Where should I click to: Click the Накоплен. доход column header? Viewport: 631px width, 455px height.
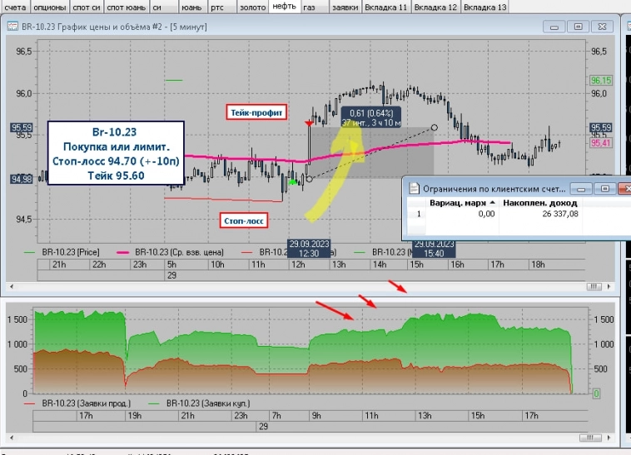click(x=540, y=203)
